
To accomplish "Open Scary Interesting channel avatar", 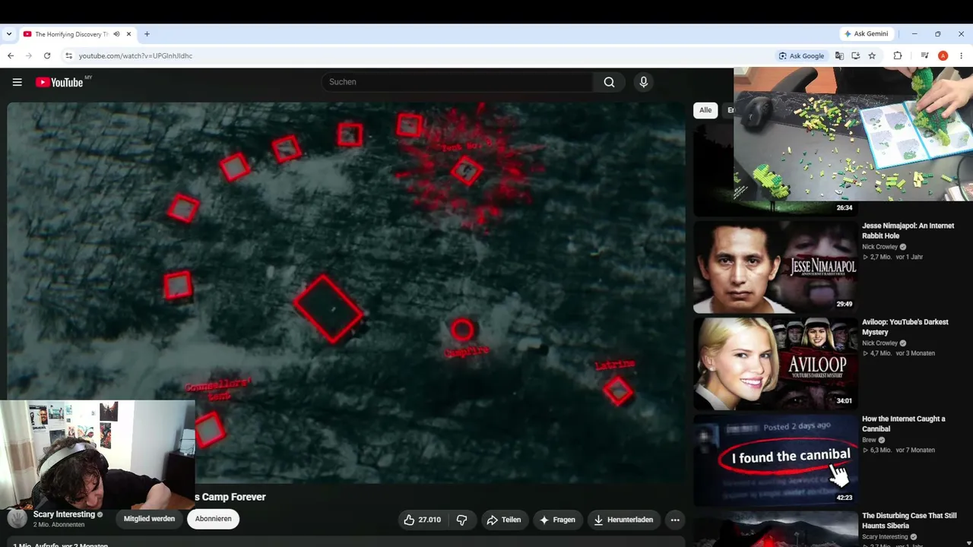I will pos(17,518).
